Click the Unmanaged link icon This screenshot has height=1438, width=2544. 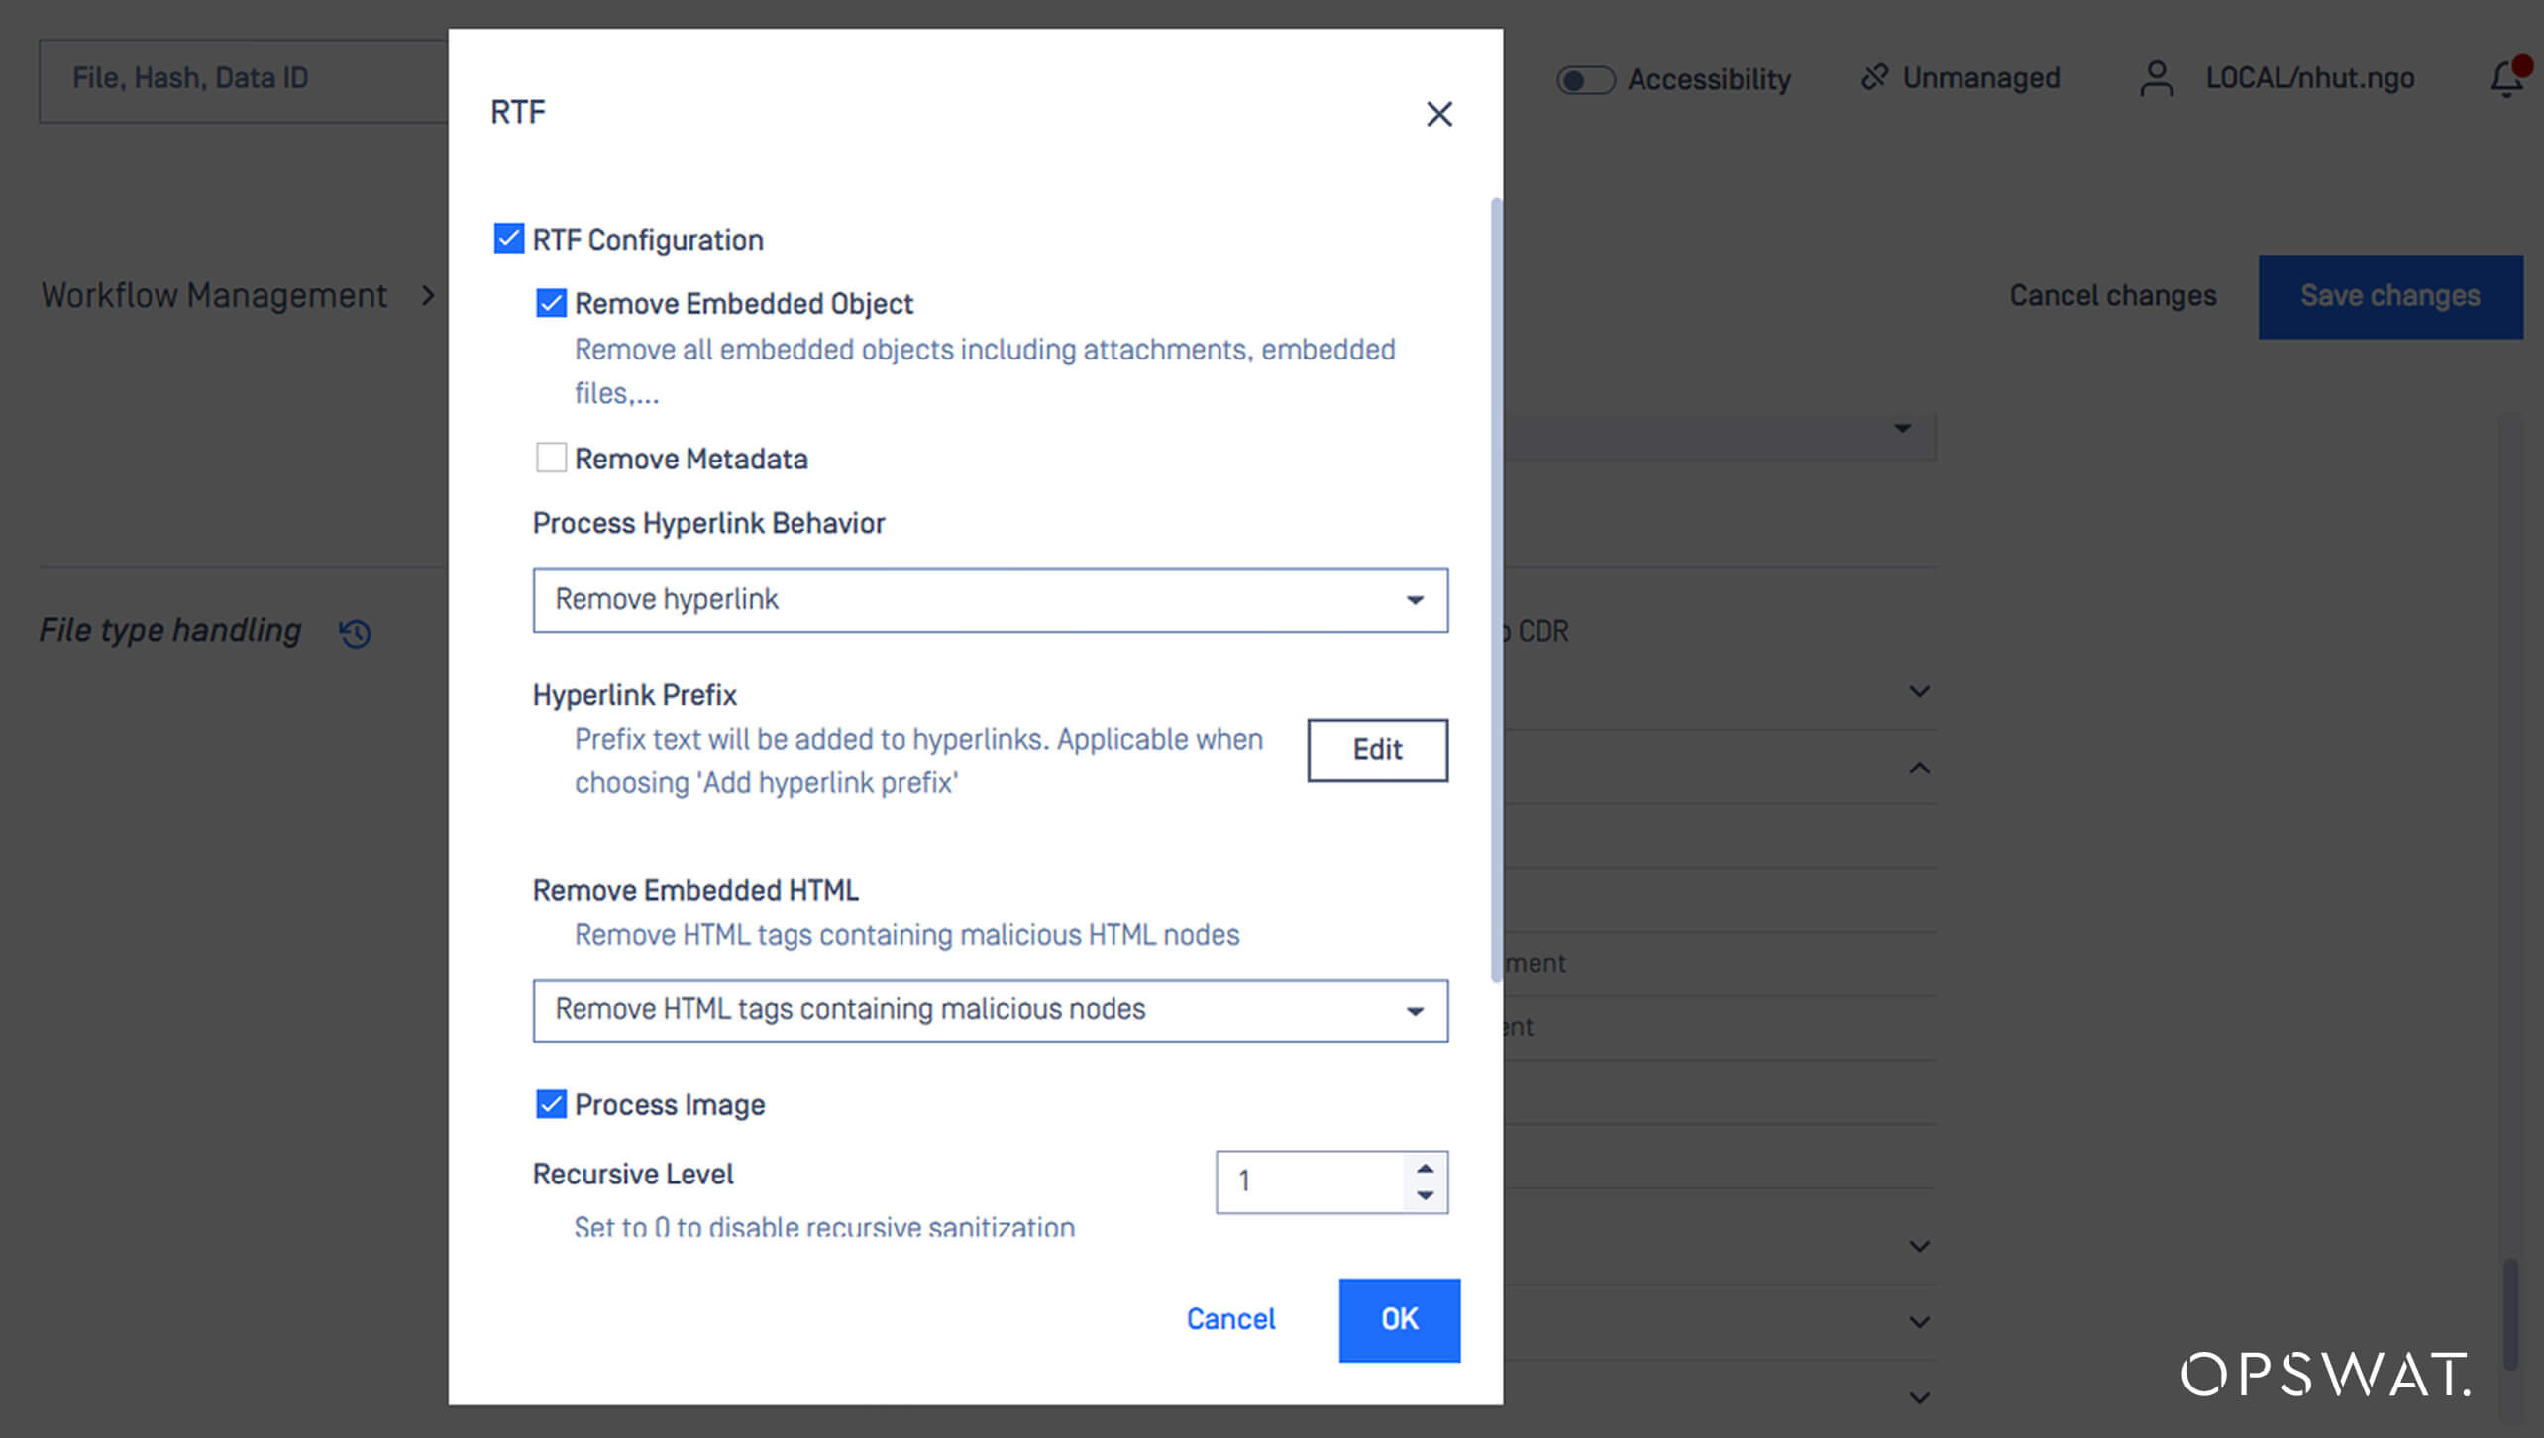point(1875,77)
